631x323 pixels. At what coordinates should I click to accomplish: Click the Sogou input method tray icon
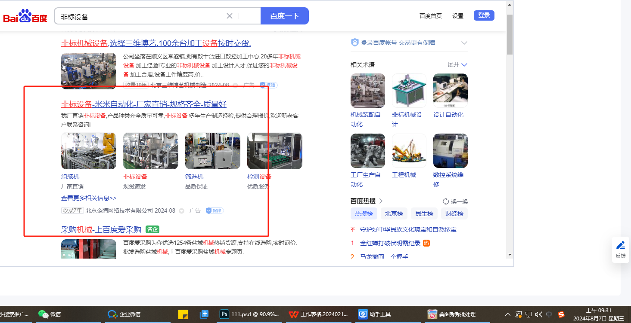tap(561, 314)
